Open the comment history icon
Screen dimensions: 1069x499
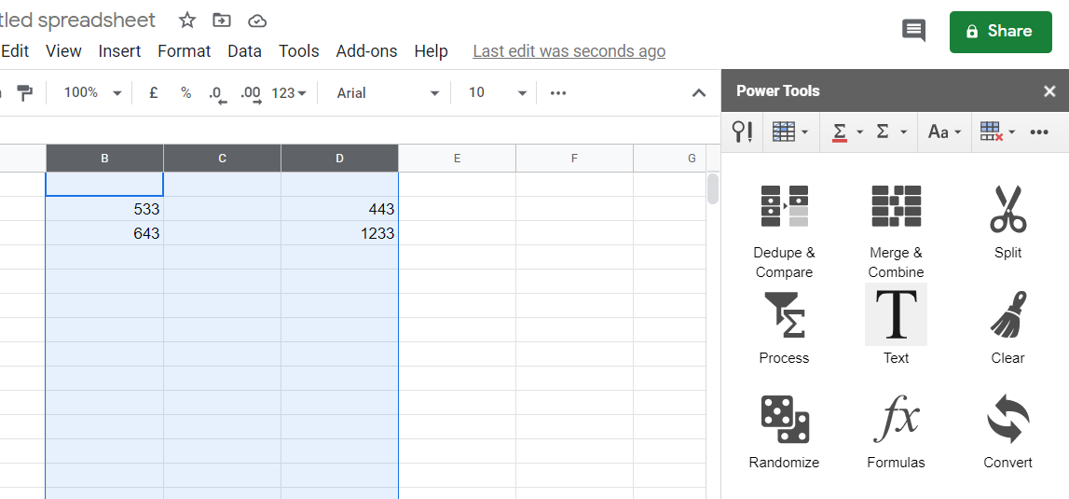[x=913, y=31]
